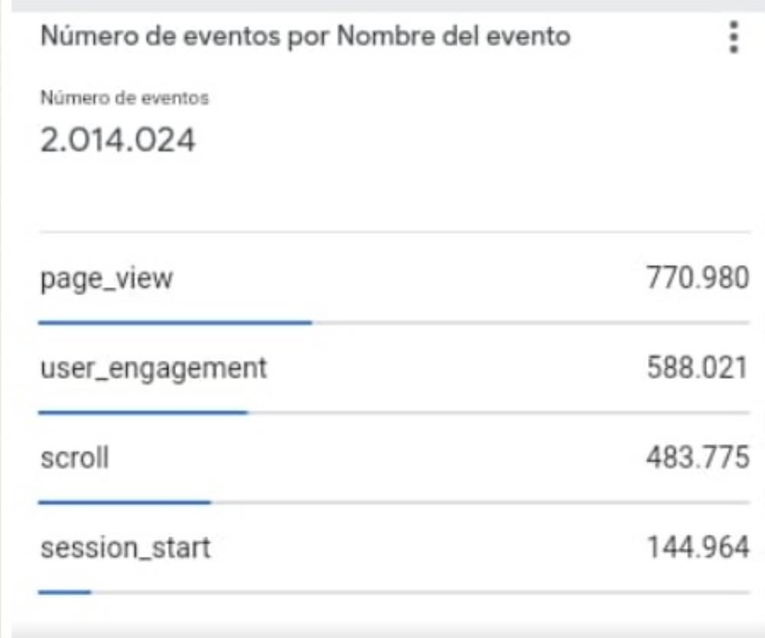The image size is (765, 638).
Task: Click the card title "Número de eventos por Nombre del evento"
Action: point(305,37)
